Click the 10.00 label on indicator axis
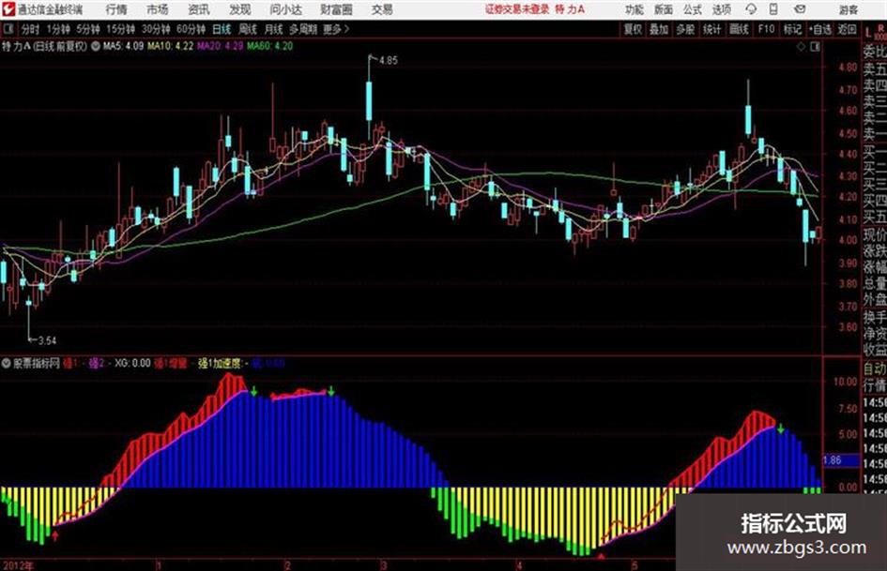 845,382
